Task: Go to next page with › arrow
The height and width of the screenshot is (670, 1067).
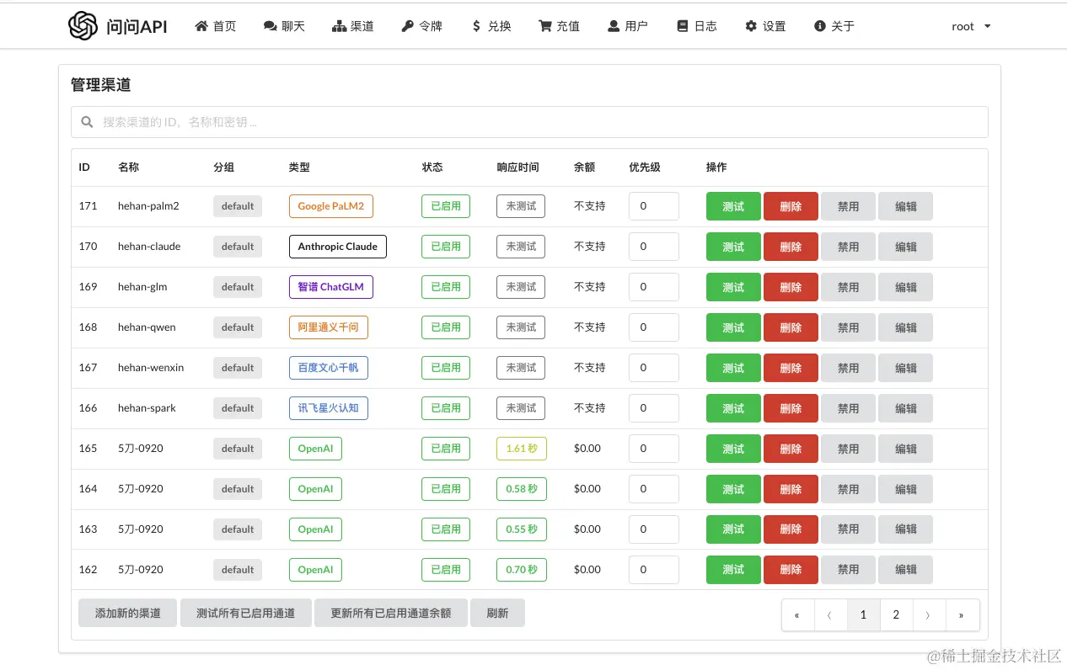Action: pos(929,615)
